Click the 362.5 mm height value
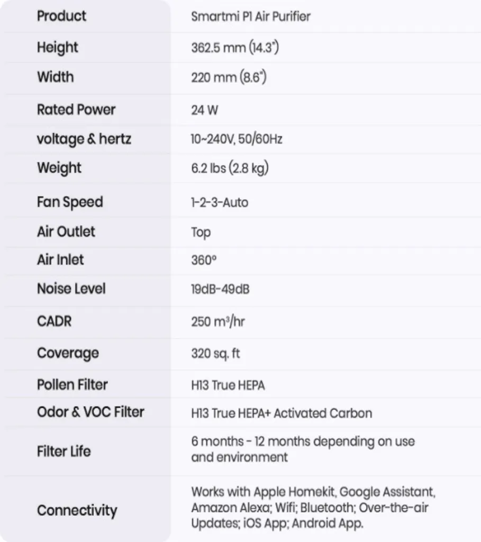 coord(235,48)
